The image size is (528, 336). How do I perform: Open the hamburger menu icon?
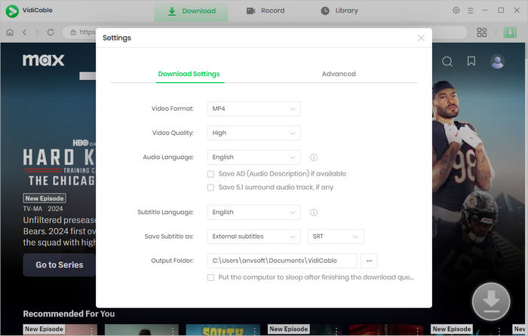(471, 11)
